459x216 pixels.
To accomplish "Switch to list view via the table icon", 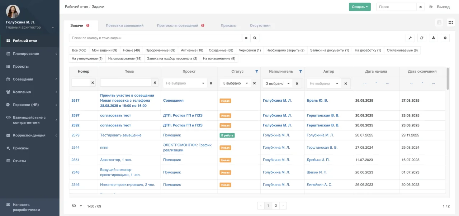I will 439,22.
